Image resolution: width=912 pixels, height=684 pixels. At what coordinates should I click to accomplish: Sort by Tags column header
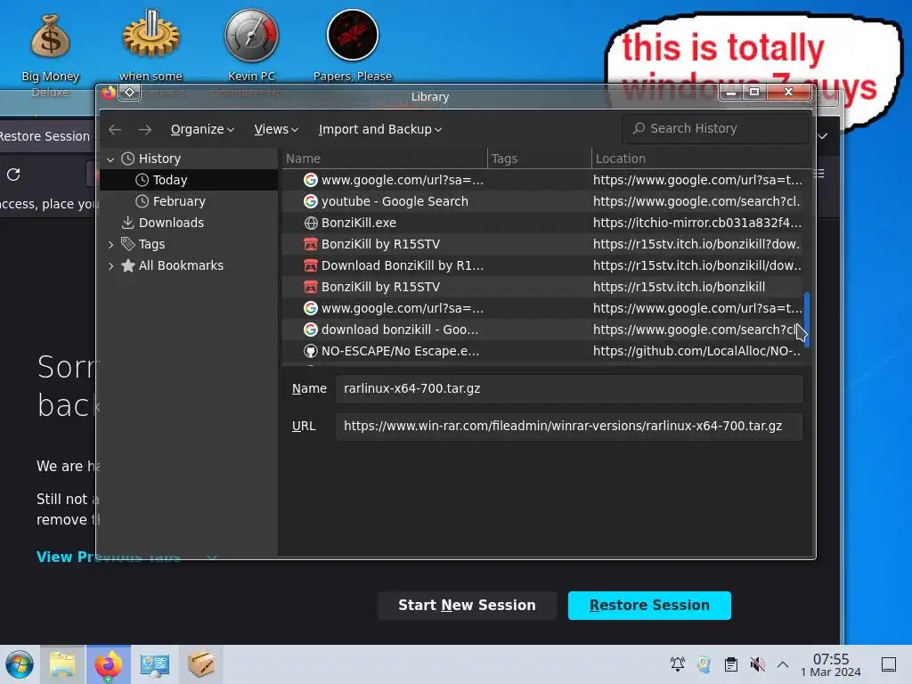pos(539,159)
